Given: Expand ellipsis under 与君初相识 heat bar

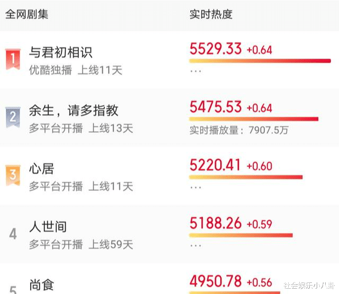Looking at the screenshot, I should (195, 71).
